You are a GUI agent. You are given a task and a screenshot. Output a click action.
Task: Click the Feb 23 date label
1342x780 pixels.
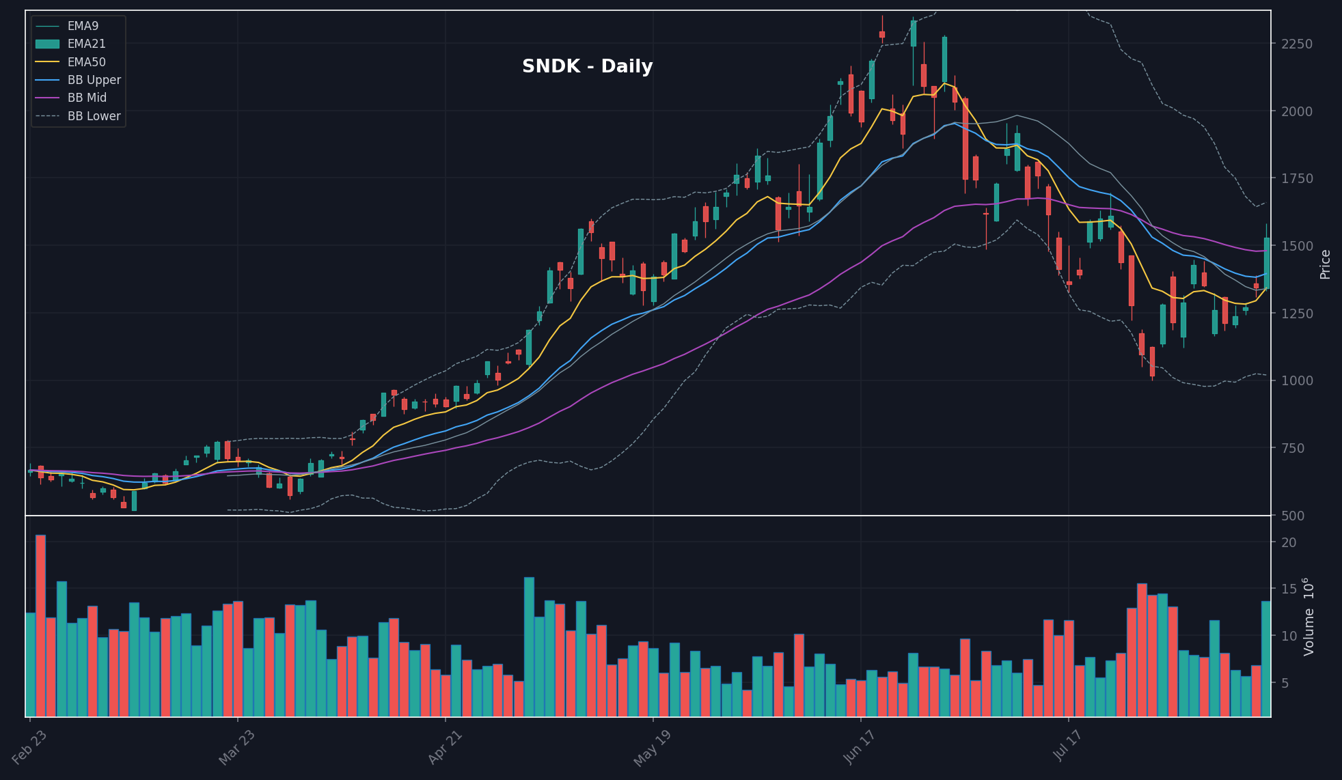pyautogui.click(x=30, y=748)
